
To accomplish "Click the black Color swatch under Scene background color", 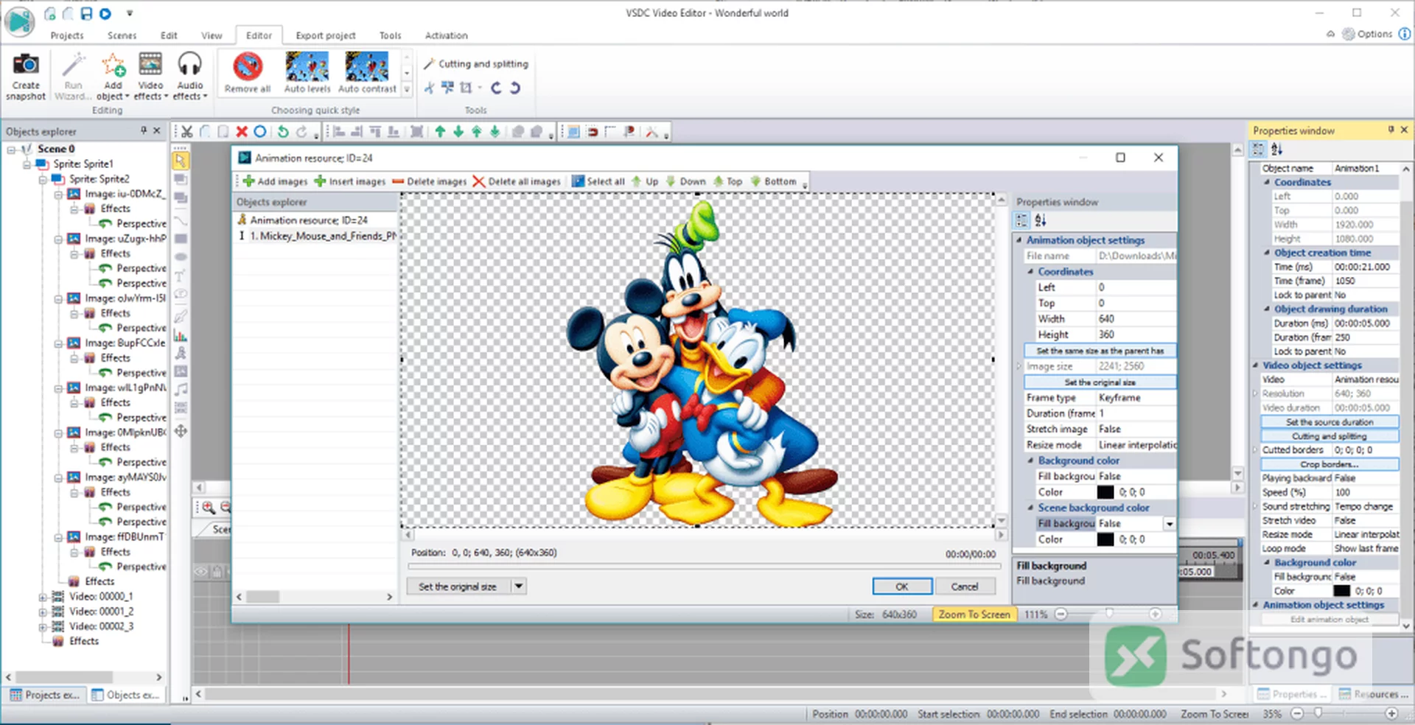I will click(1105, 539).
